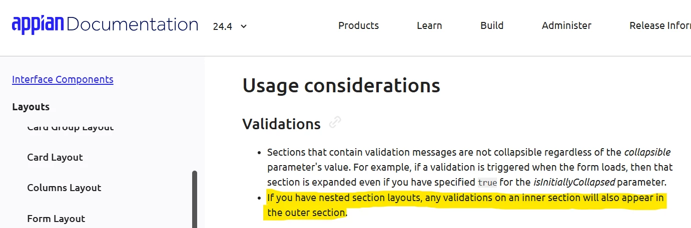Image resolution: width=691 pixels, height=228 pixels.
Task: Click the highlighted nested section layouts sentence
Action: [x=465, y=205]
